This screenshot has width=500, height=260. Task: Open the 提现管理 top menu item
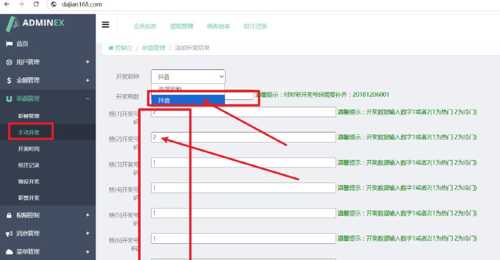tap(182, 26)
